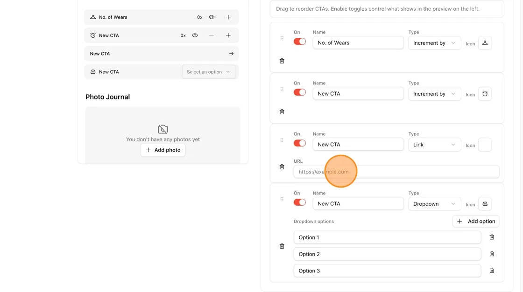Remove the Dropdown-type CTA card via trash icon

(282, 246)
